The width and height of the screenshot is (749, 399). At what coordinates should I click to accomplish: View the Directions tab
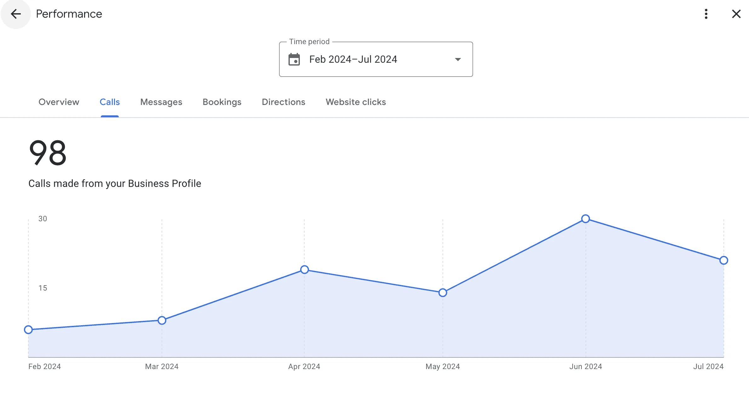point(283,102)
